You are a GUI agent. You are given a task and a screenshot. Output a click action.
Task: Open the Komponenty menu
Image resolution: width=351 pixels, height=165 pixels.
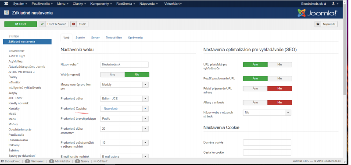tap(101, 4)
